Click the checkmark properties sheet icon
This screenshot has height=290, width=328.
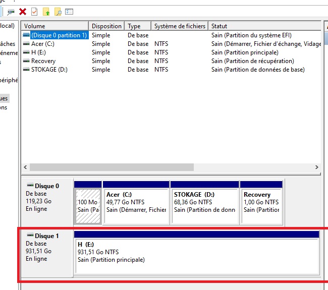click(x=34, y=11)
